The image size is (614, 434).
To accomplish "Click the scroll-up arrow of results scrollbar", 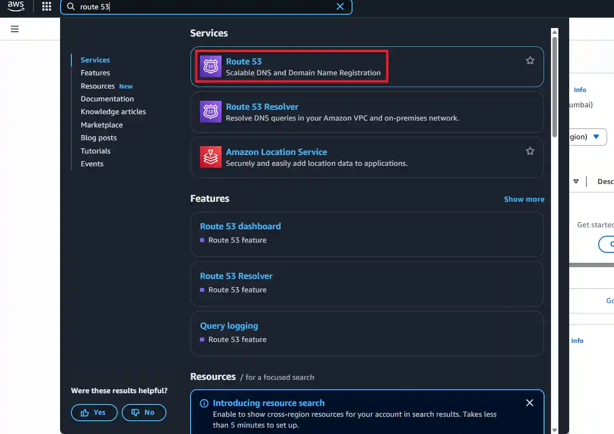I will [554, 31].
